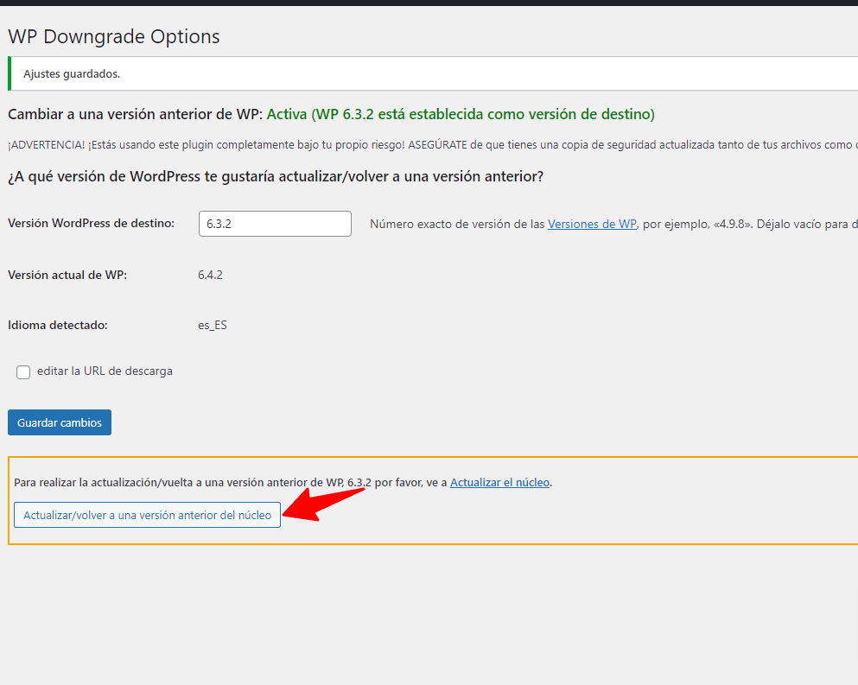Image resolution: width=858 pixels, height=685 pixels.
Task: Click the ¡ADVERTENCIA! warning paragraph
Action: click(x=432, y=145)
